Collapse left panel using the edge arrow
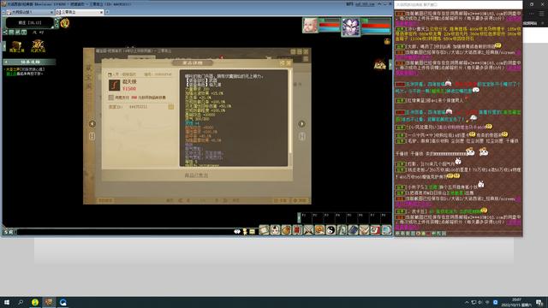This screenshot has height=308, width=548. 3,46
